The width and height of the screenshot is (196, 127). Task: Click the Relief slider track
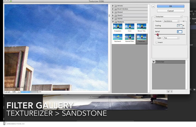tap(170, 34)
